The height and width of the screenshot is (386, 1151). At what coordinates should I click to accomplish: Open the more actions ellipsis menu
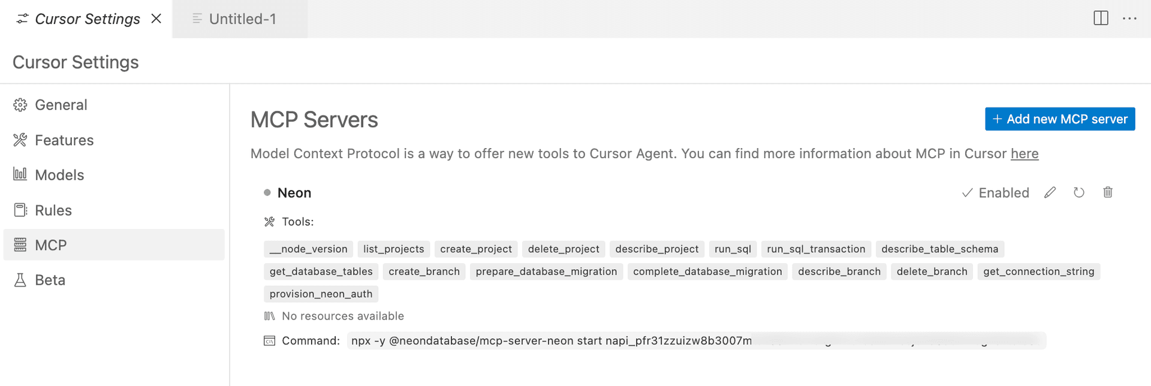coord(1129,18)
